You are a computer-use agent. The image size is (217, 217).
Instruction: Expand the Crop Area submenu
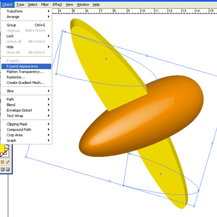[26, 135]
